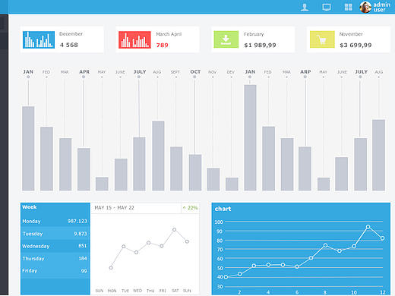
Task: Click the SAT data point on weekly line chart
Action: point(174,230)
